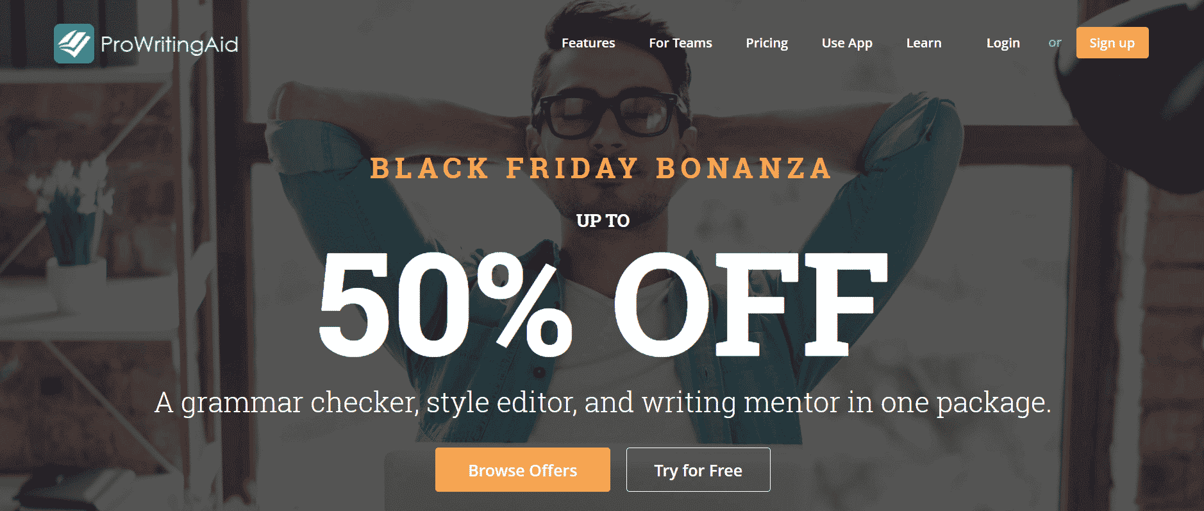1204x511 pixels.
Task: Click Browse Offers for Black Friday deals
Action: coord(523,470)
